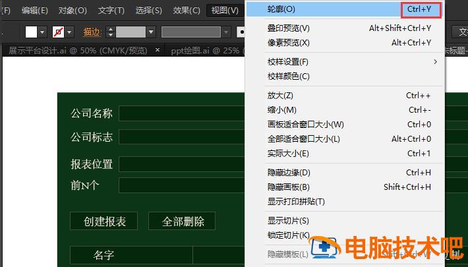The width and height of the screenshot is (468, 267).
Task: Open the fill color dropdown arrow
Action: [x=43, y=32]
